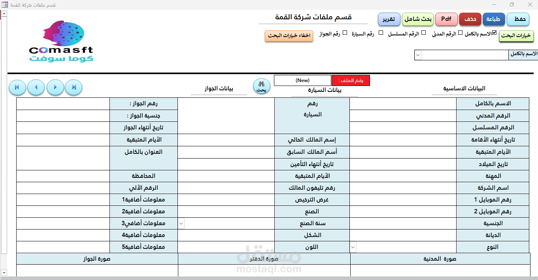Click the رقم الموبايل 1 input field
The image size is (538, 280).
[x=403, y=200]
